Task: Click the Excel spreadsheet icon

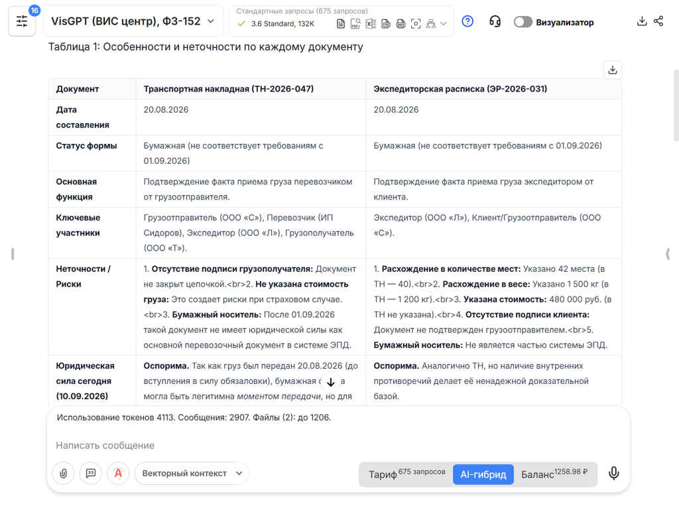Action: 371,24
